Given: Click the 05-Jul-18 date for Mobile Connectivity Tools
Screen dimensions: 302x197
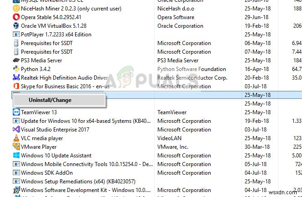Looking at the screenshot, I should 256,164.
